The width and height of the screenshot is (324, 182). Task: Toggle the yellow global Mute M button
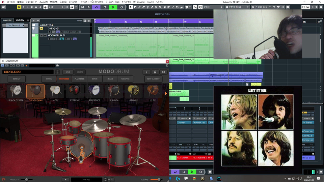(19, 7)
